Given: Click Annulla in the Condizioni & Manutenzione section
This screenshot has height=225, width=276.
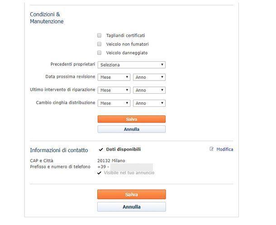Looking at the screenshot, I should 131,129.
